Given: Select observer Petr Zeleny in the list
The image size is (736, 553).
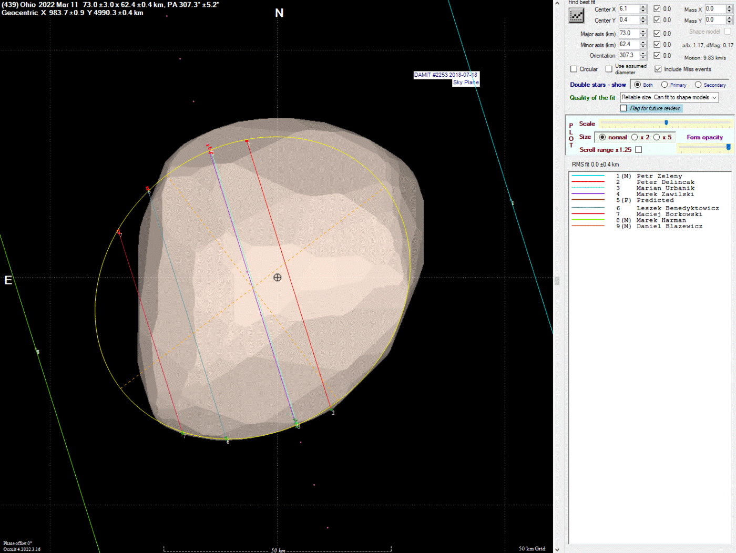Looking at the screenshot, I should click(659, 176).
